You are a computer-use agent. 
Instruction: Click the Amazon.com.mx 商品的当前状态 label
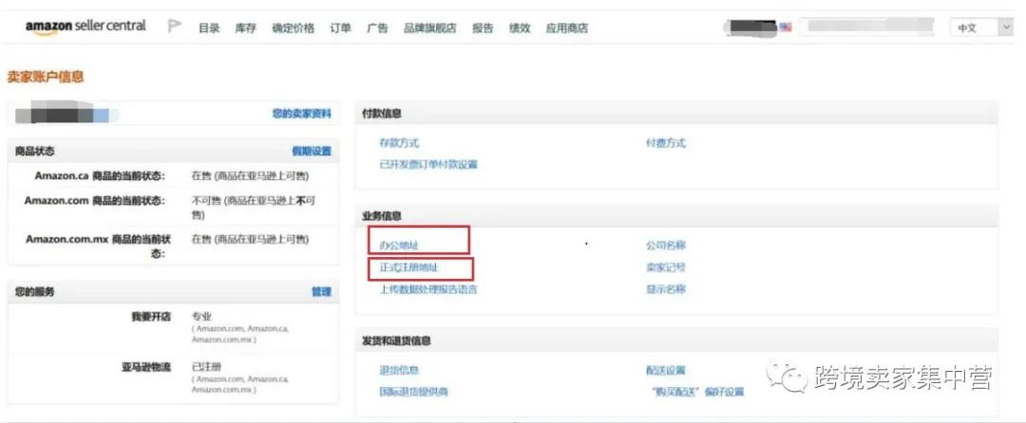(x=96, y=246)
